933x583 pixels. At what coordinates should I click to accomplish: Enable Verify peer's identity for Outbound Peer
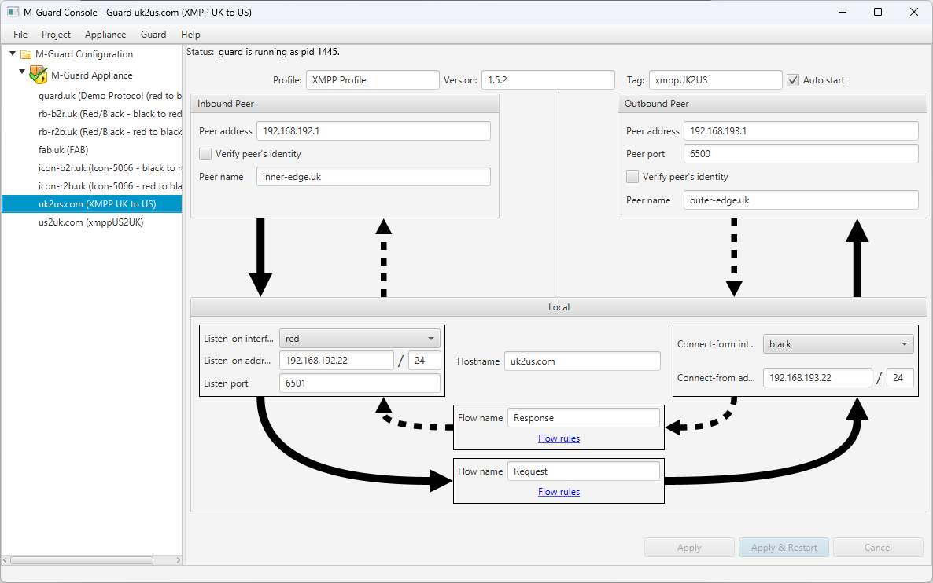pos(632,177)
